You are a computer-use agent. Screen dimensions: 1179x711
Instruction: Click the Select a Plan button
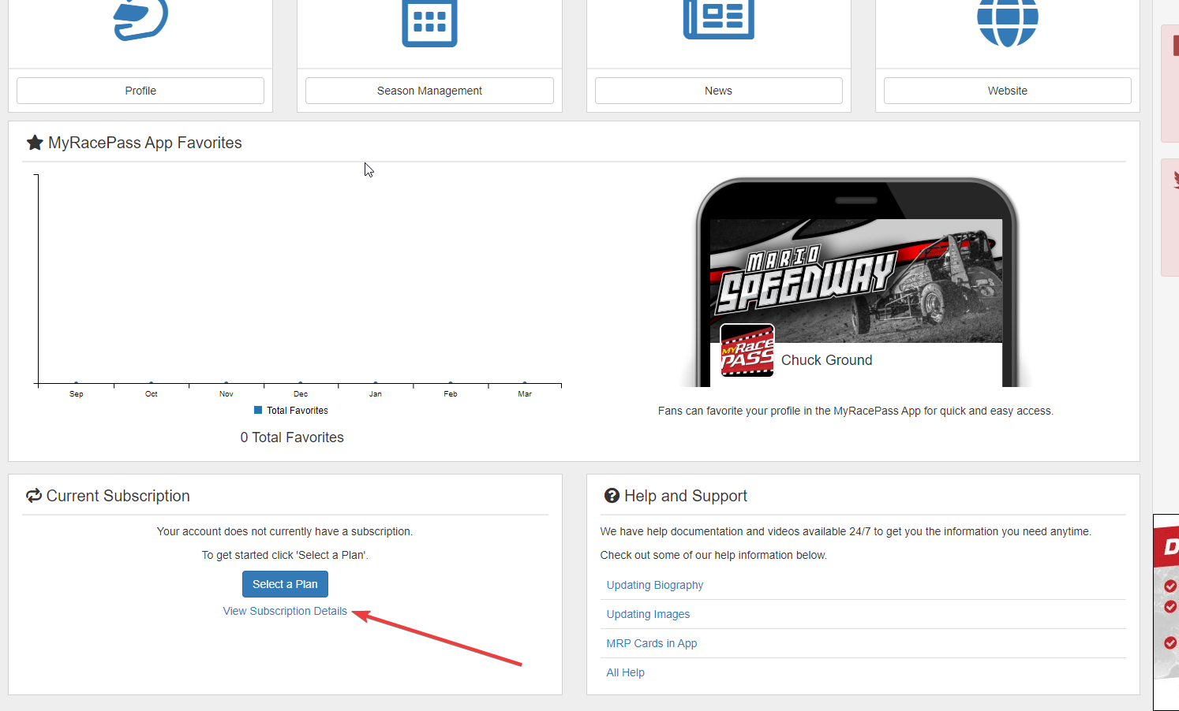pos(285,584)
